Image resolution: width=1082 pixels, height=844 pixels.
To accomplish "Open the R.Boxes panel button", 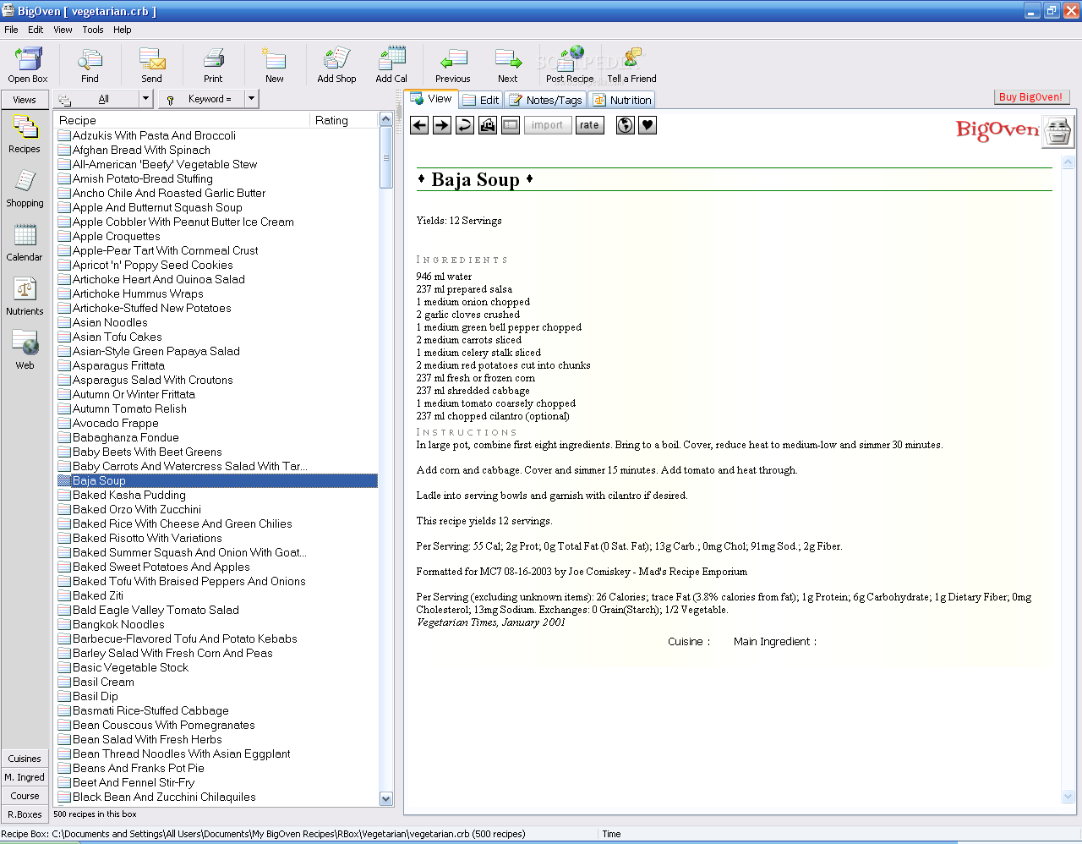I will 25,814.
